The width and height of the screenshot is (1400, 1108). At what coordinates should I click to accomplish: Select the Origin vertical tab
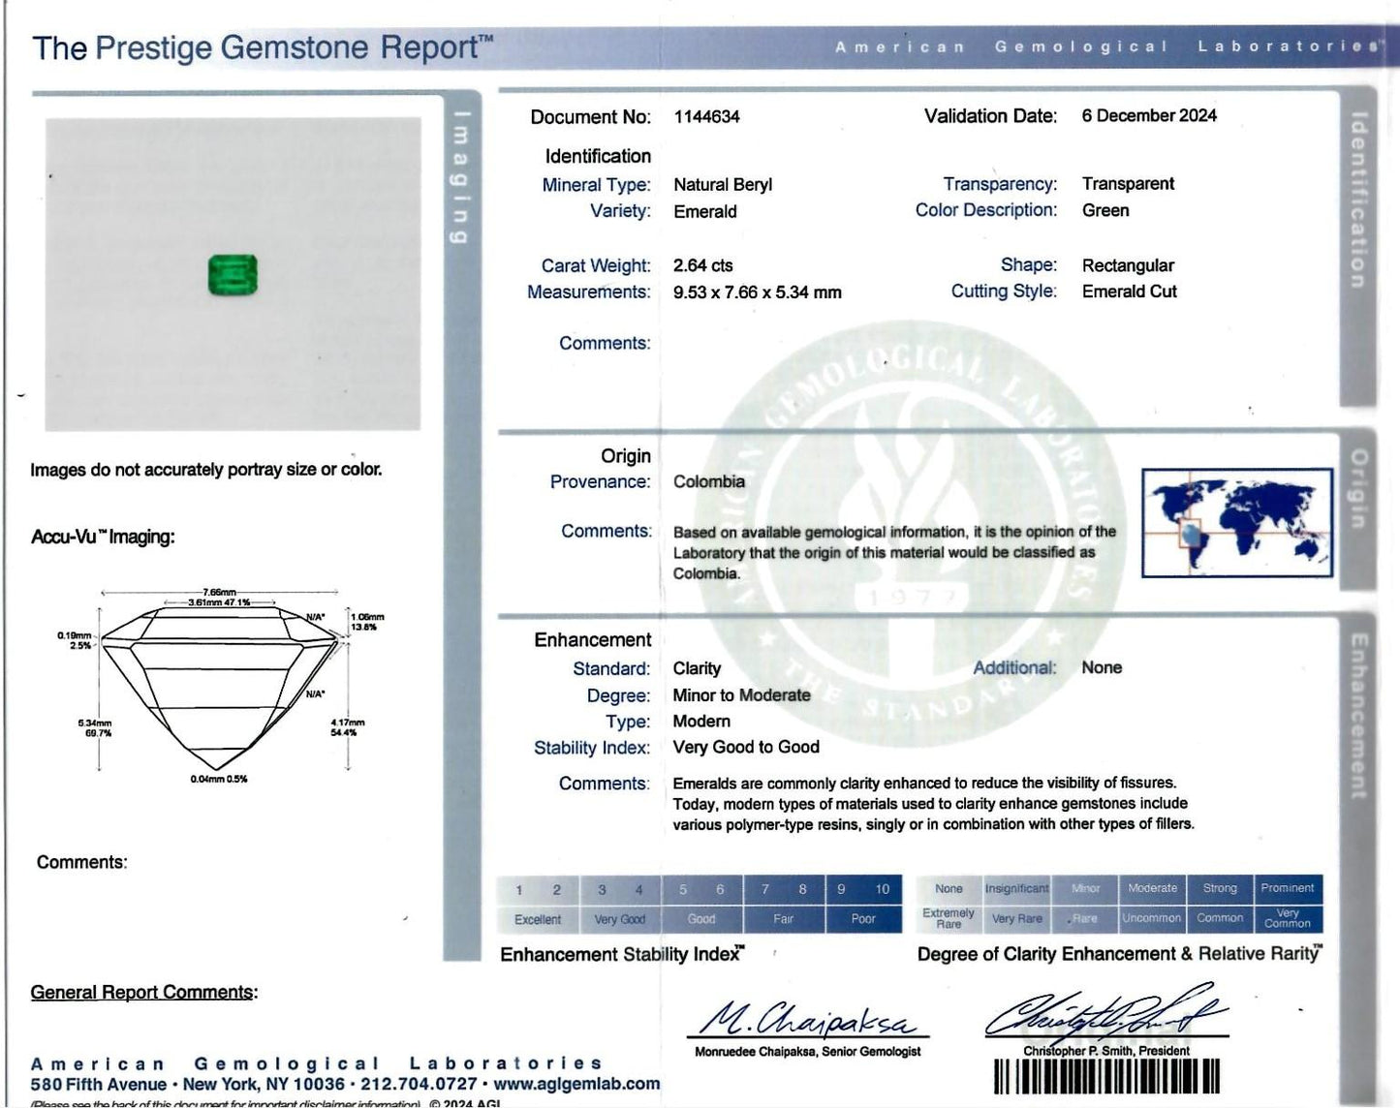(1358, 489)
